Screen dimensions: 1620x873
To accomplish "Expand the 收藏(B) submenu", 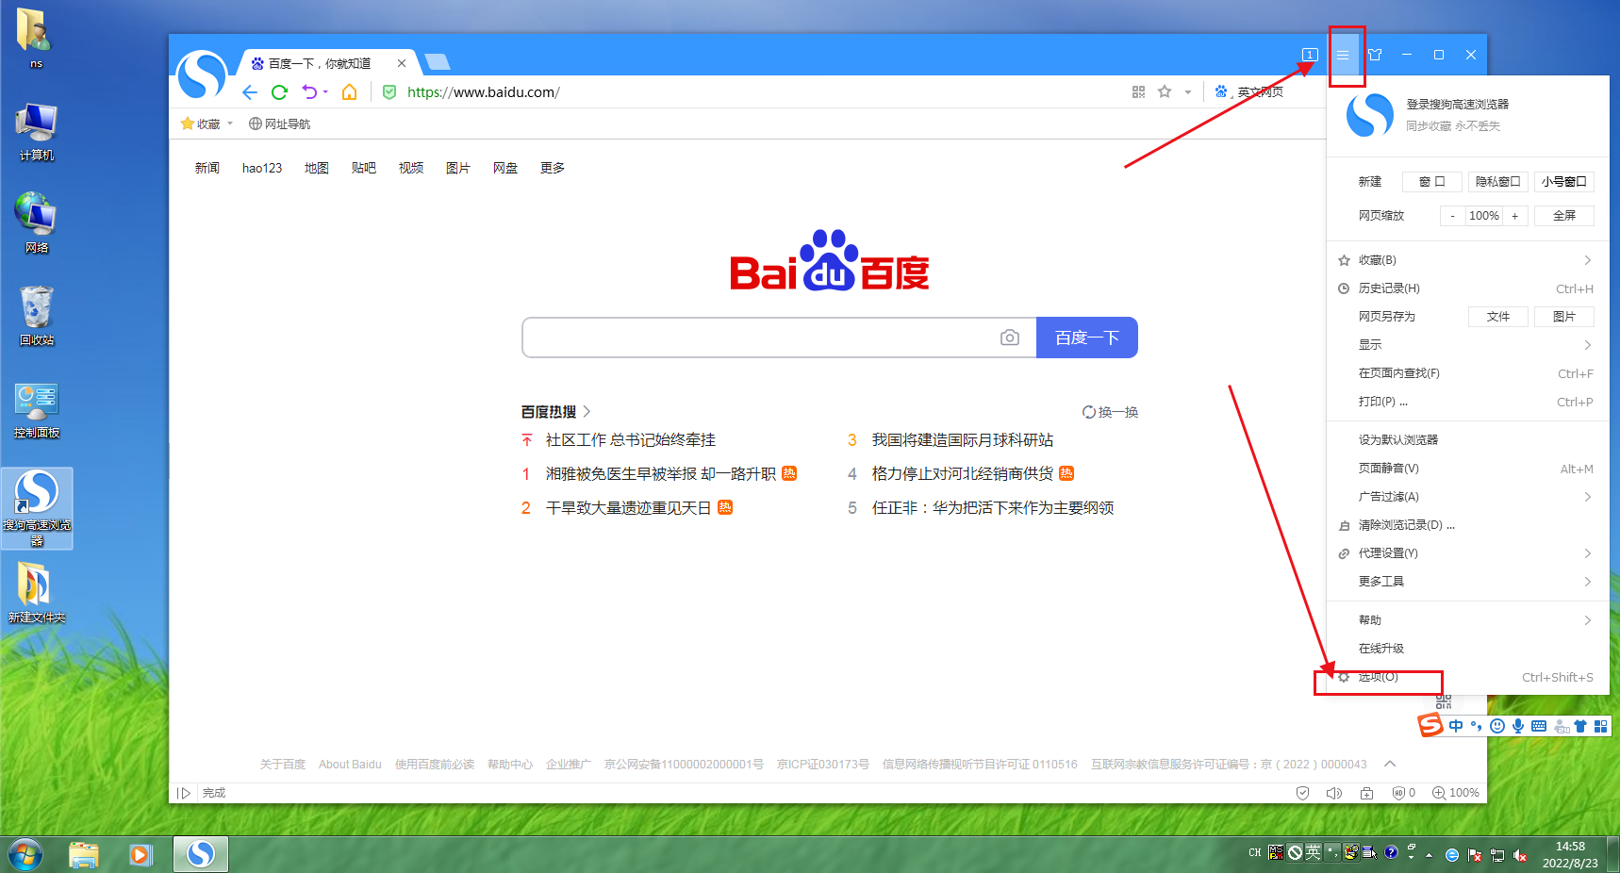I will 1467,260.
